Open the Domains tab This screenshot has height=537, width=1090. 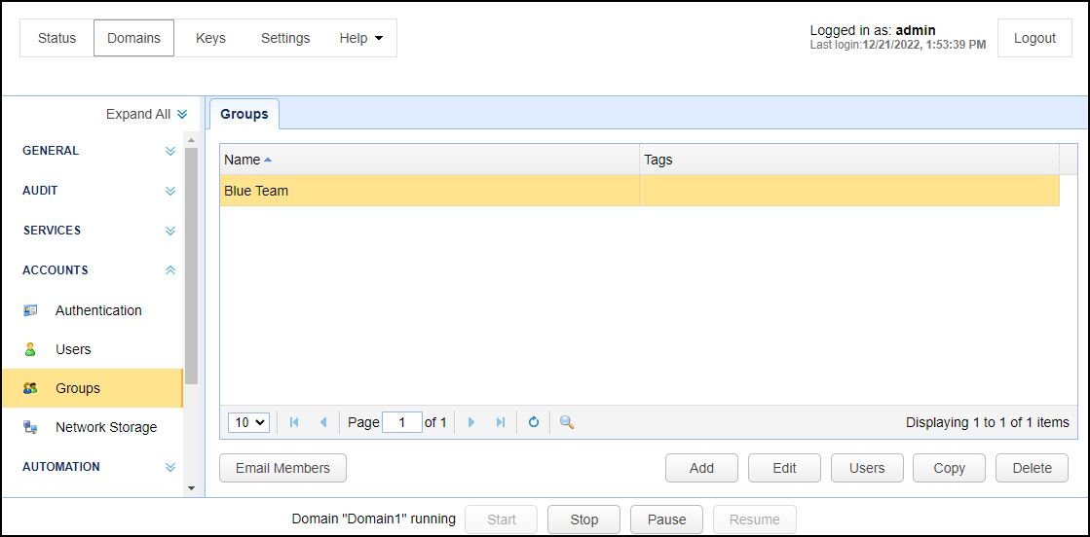[x=134, y=38]
